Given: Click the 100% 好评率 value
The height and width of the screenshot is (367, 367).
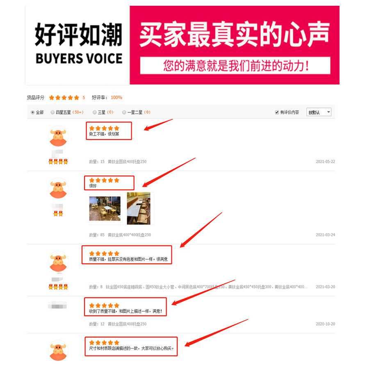Looking at the screenshot, I should pyautogui.click(x=116, y=98).
